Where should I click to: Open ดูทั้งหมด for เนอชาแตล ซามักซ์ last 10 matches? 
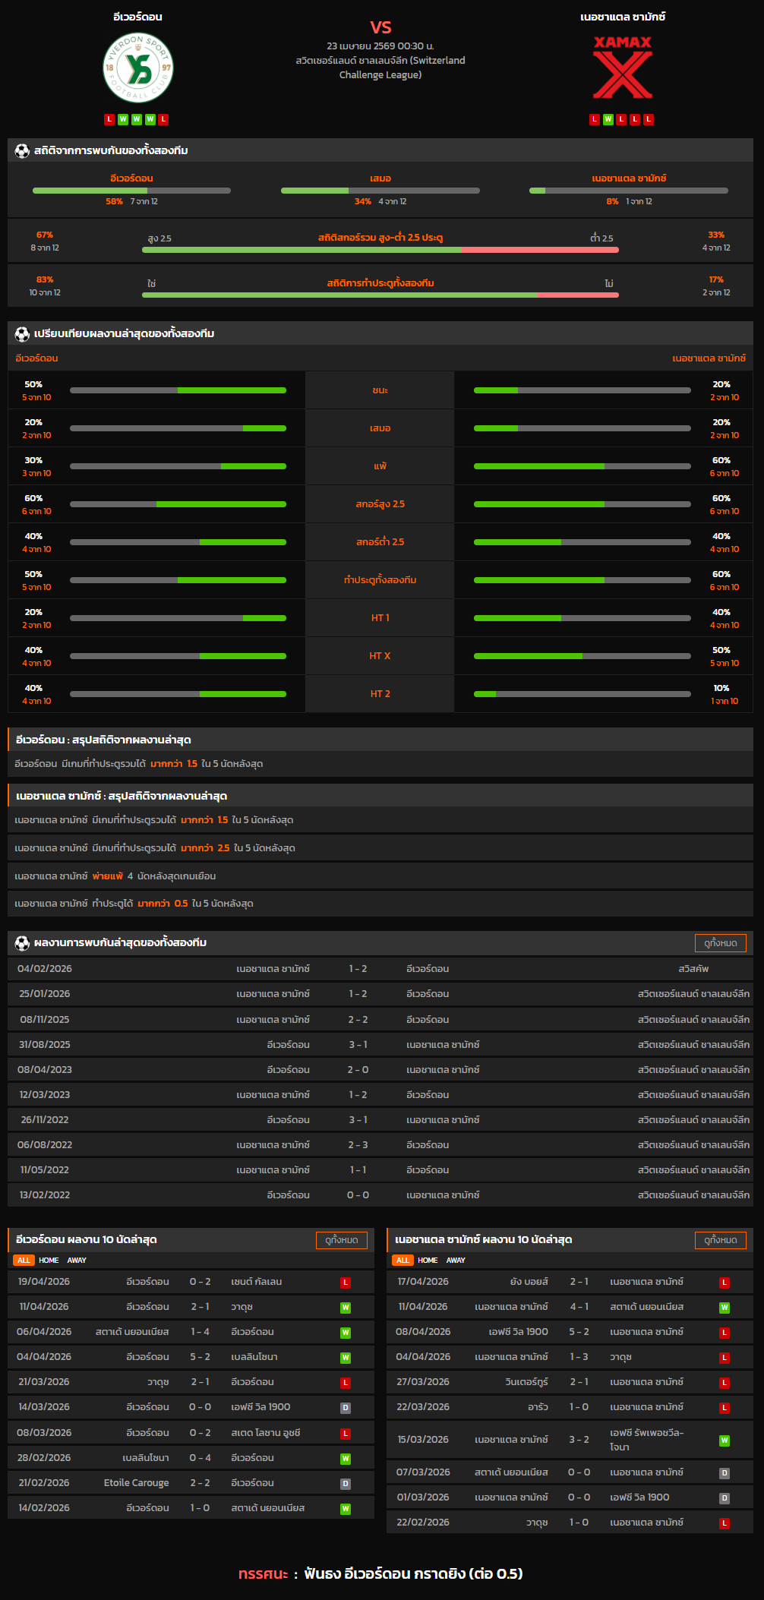[x=720, y=1239]
